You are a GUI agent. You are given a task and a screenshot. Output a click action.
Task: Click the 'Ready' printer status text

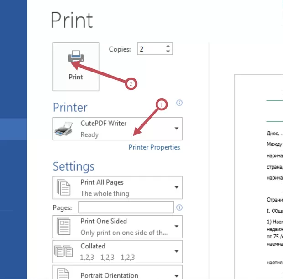coord(89,134)
